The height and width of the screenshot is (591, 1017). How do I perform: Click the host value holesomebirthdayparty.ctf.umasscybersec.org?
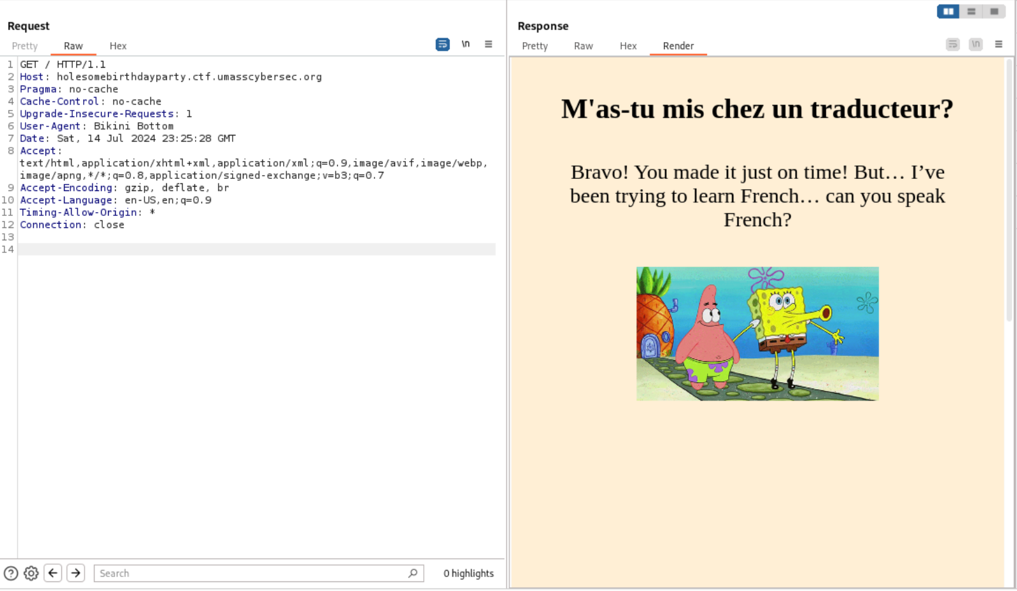[189, 77]
